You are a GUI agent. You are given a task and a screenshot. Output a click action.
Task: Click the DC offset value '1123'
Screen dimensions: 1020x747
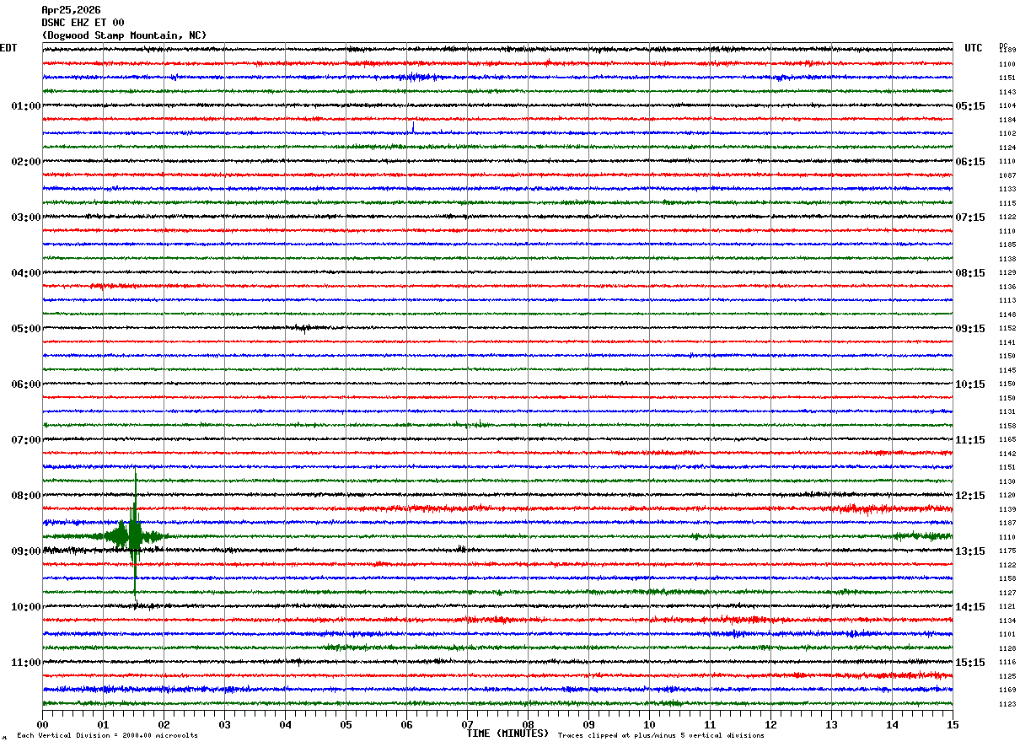(1007, 704)
